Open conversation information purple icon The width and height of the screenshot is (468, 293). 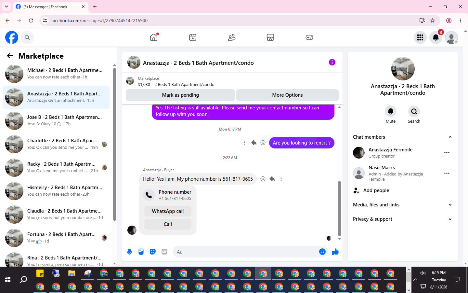click(x=332, y=62)
